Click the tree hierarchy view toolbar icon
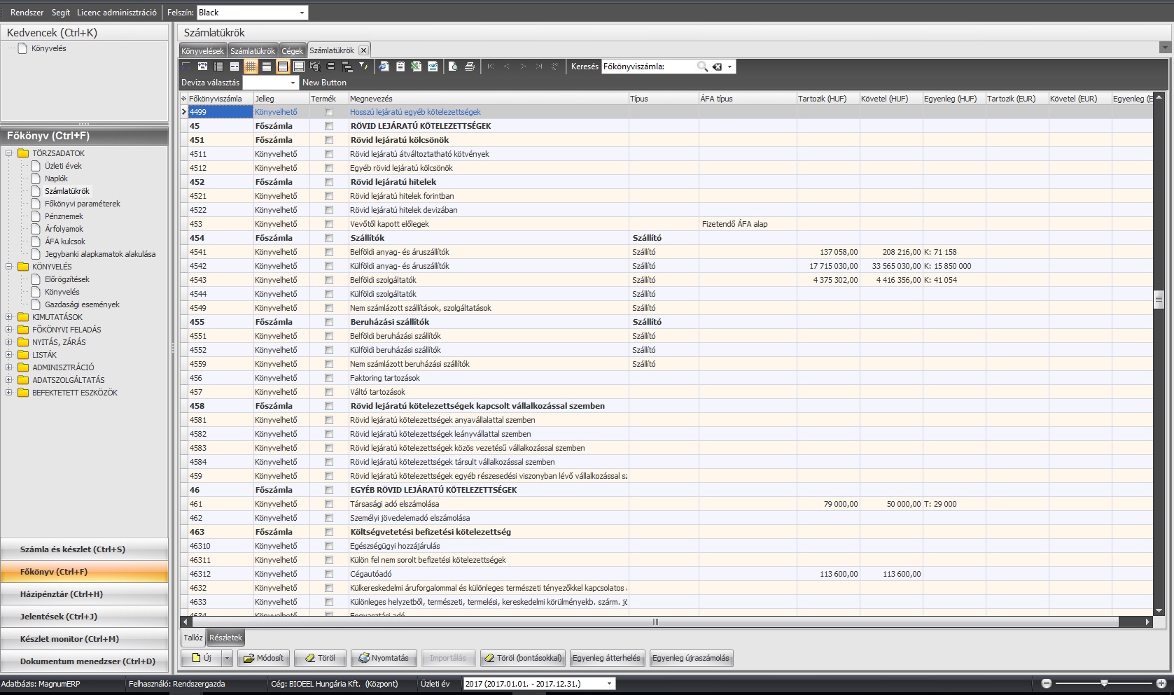The height and width of the screenshot is (695, 1174). pos(347,66)
